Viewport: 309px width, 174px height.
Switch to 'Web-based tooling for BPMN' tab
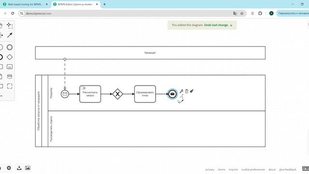(25, 4)
